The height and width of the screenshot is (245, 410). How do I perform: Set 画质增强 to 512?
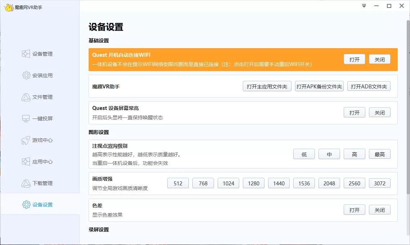178,183
